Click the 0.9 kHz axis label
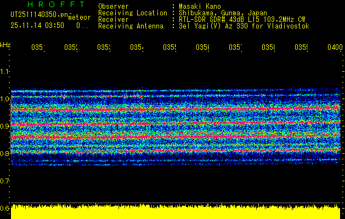 [4, 126]
